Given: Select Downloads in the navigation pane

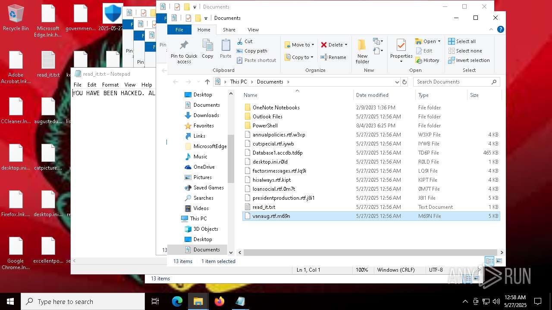Looking at the screenshot, I should pyautogui.click(x=206, y=115).
